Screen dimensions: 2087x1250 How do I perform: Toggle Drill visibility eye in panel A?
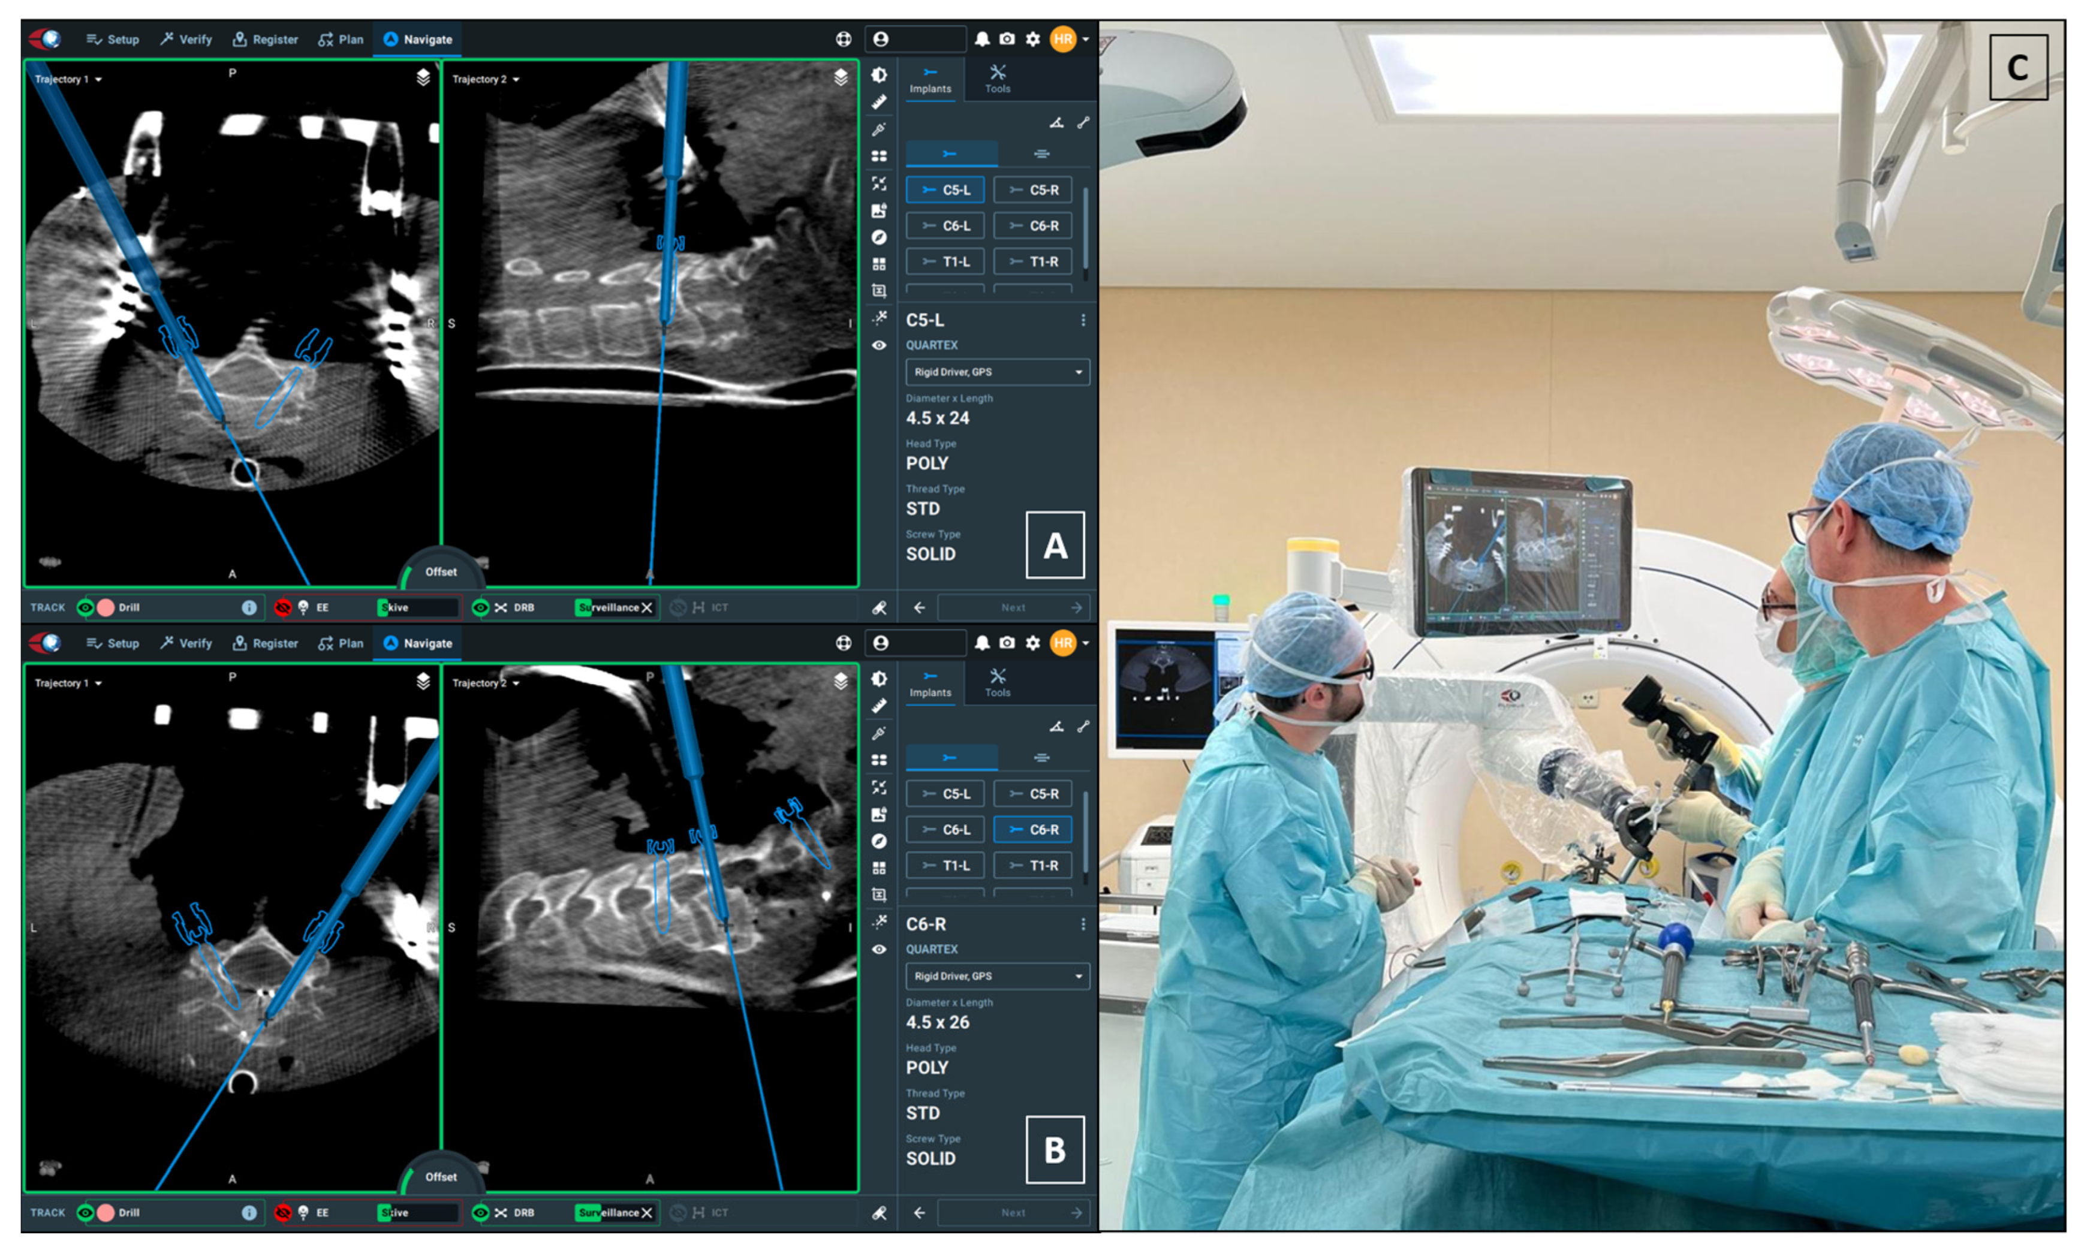coord(85,607)
